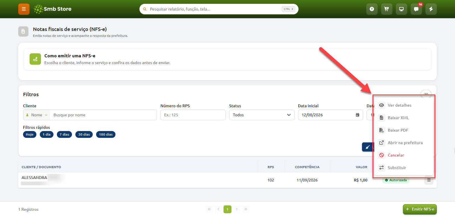The image size is (455, 217).
Task: Click competência date 11/09/2026
Action: (307, 180)
